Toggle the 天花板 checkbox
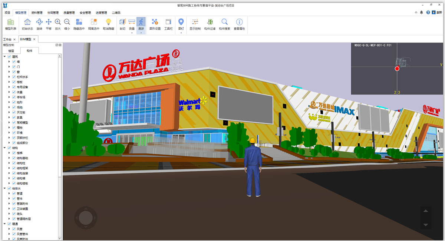Viewport: 445px width, 241px height. 14,112
